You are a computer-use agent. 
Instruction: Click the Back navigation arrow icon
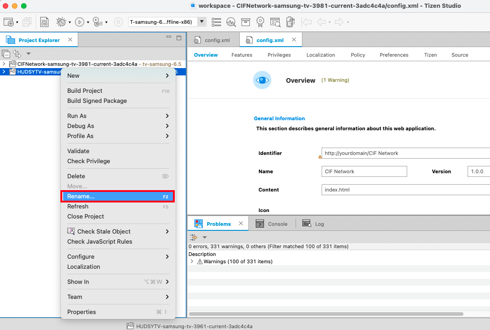tap(322, 22)
